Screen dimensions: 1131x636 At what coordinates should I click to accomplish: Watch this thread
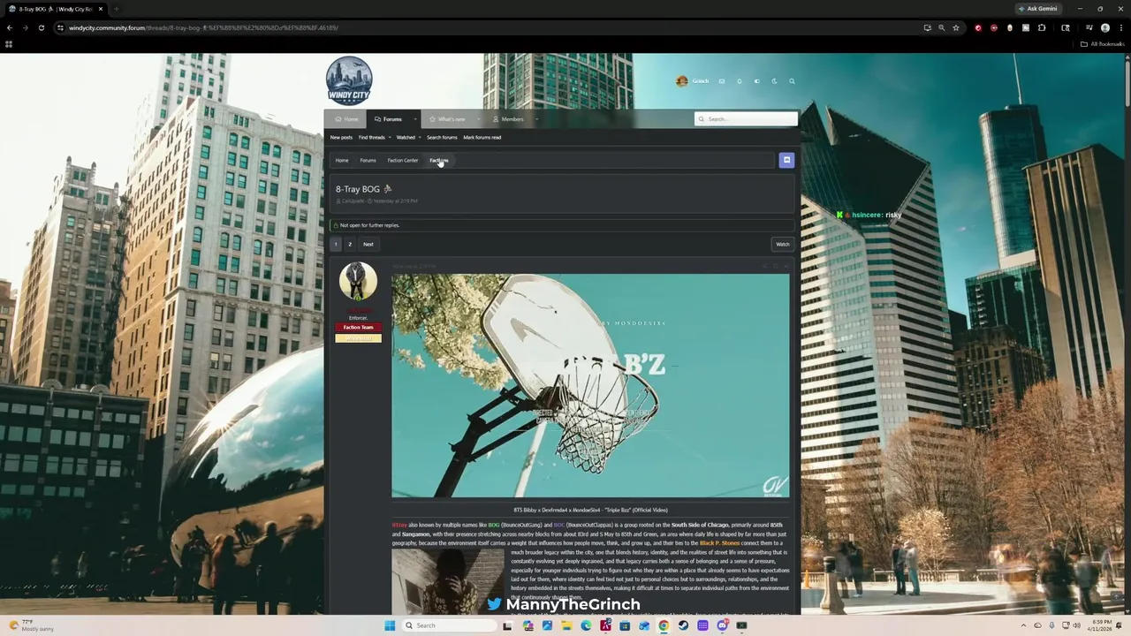[782, 244]
